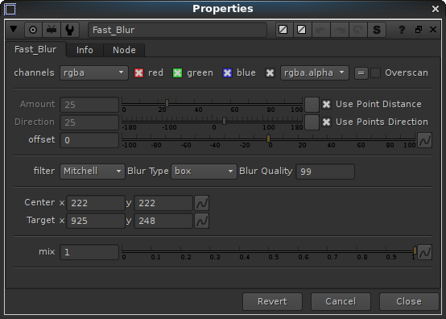Click the Revert button
Screen dimensions: 446x319
(x=272, y=301)
